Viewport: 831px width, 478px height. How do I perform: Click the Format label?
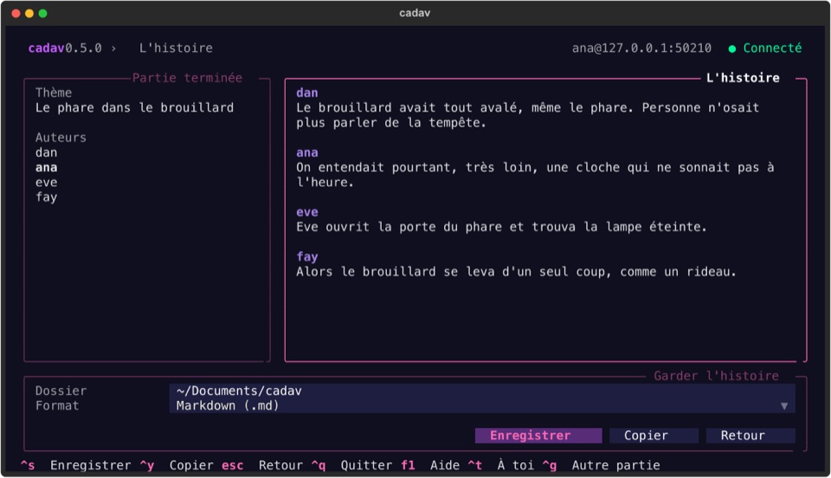coord(57,406)
